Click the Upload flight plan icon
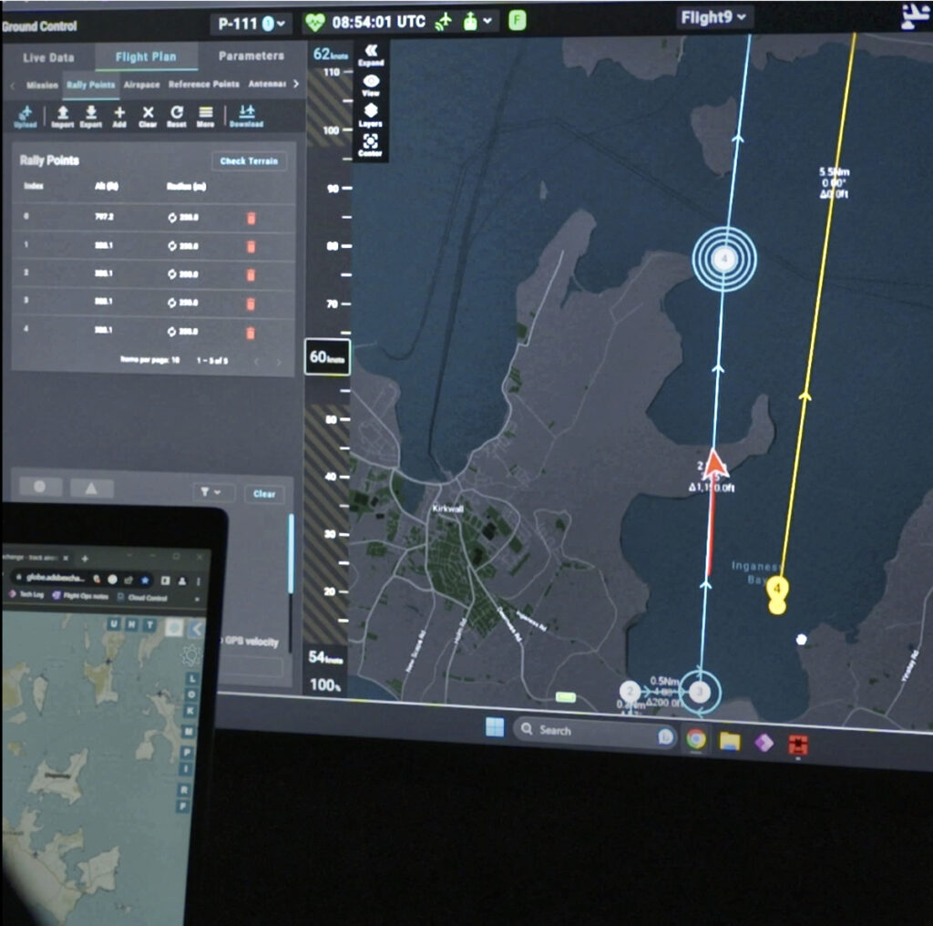Image resolution: width=933 pixels, height=926 pixels. [26, 116]
